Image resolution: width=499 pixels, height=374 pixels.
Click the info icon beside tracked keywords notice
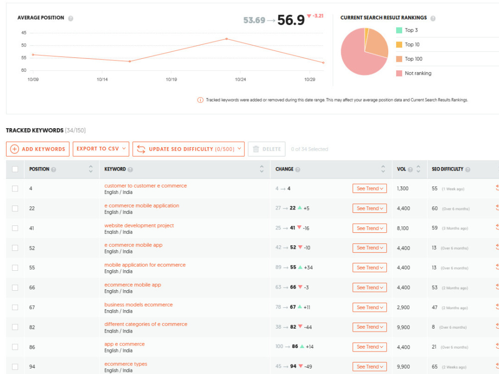pos(200,100)
